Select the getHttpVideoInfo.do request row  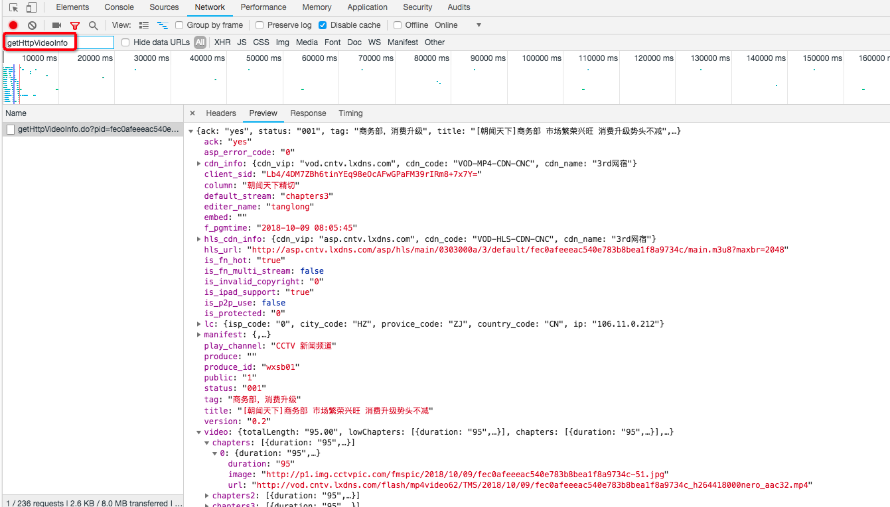point(93,129)
